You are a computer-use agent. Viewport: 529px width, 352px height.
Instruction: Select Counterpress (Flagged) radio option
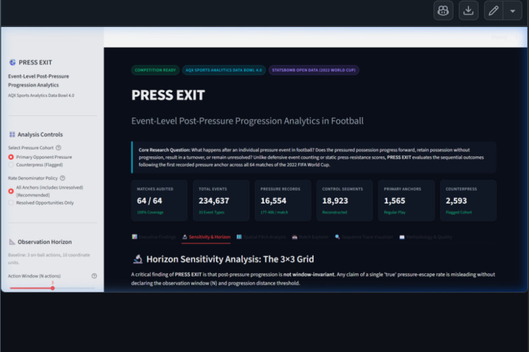[11, 165]
